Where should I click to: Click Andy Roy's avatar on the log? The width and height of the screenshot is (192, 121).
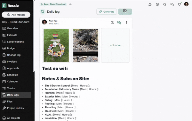pos(44,22)
